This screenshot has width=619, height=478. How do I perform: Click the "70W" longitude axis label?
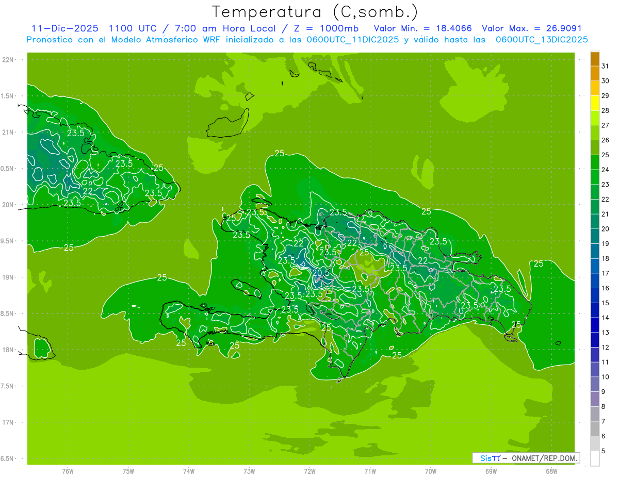(x=431, y=471)
